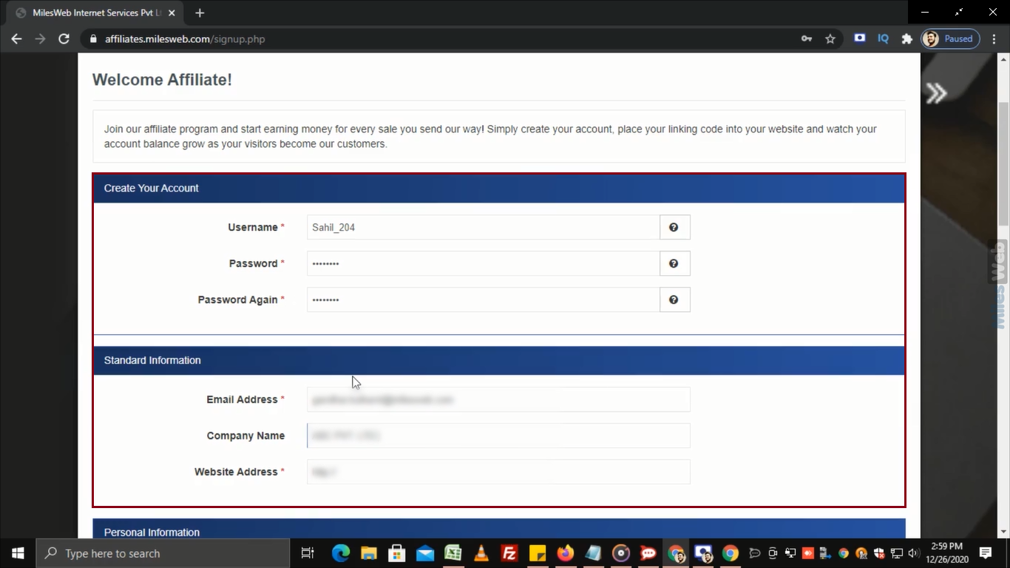Open Microsoft Store from the taskbar

point(397,553)
